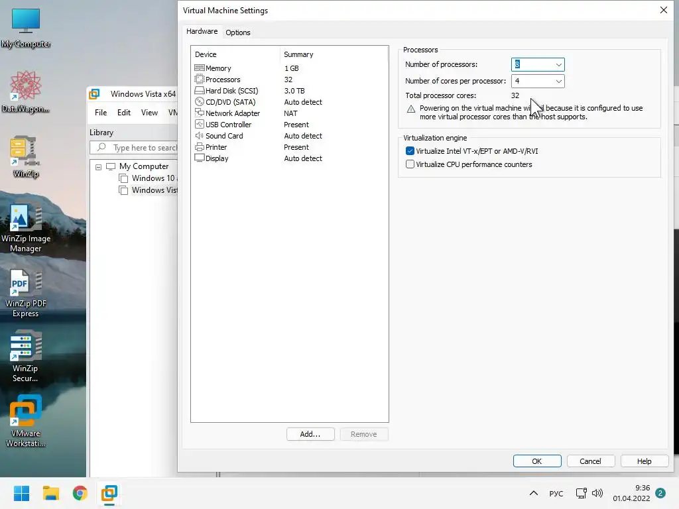Viewport: 679px width, 509px height.
Task: Open DataWagon desktop shortcut
Action: (26, 91)
